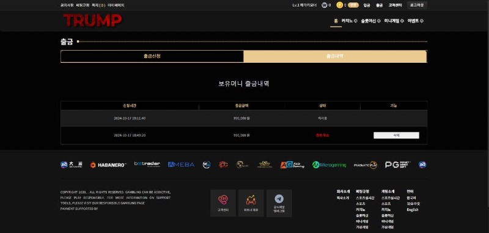Select the PG Pocket Games Soft logo
Image resolution: width=489 pixels, height=233 pixels.
pyautogui.click(x=398, y=165)
